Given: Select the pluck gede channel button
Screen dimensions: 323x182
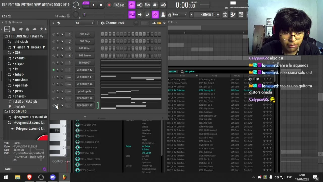Looking at the screenshot, I should pos(85,91).
